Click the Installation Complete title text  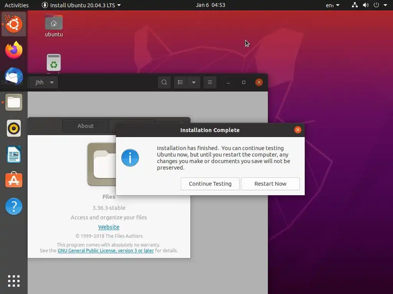(210, 130)
